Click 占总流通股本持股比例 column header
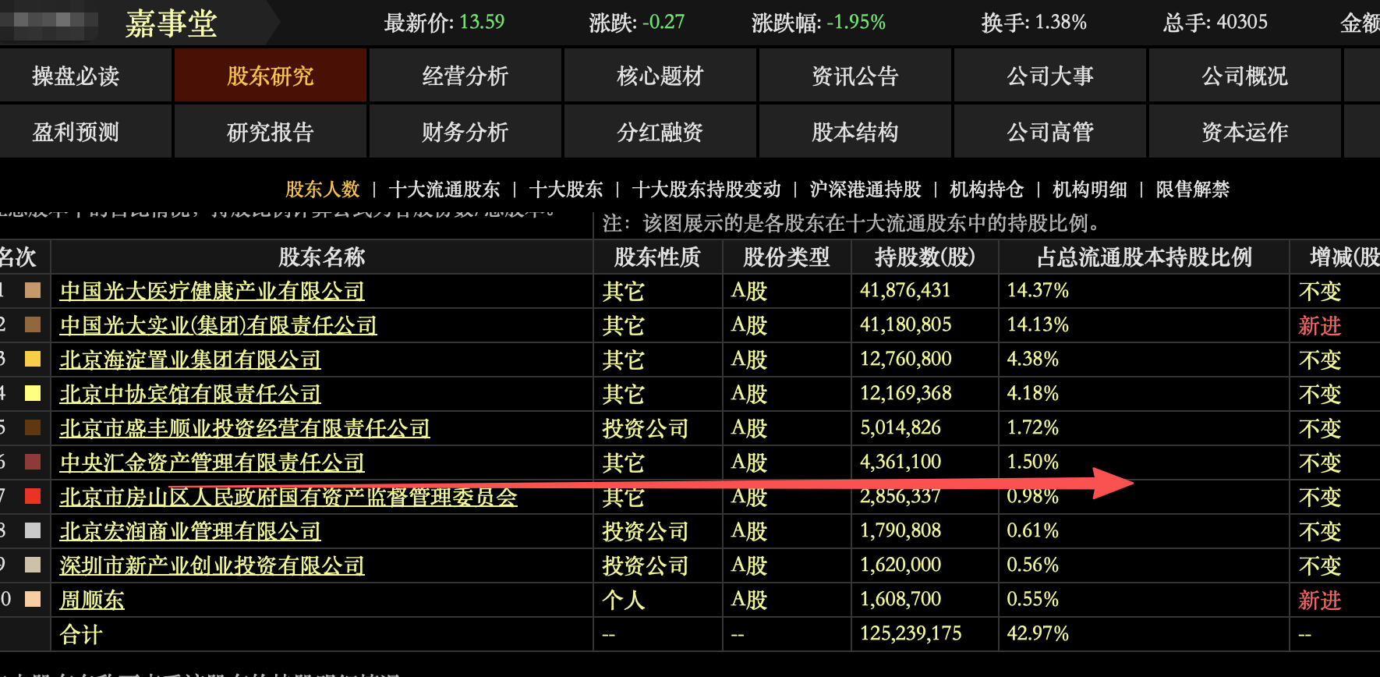The width and height of the screenshot is (1380, 677). pyautogui.click(x=1145, y=257)
